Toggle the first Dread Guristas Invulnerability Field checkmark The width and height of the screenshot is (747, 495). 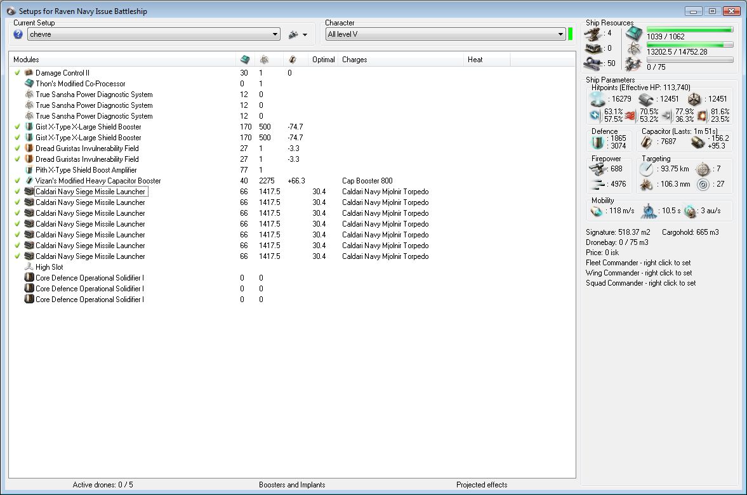[x=18, y=148]
